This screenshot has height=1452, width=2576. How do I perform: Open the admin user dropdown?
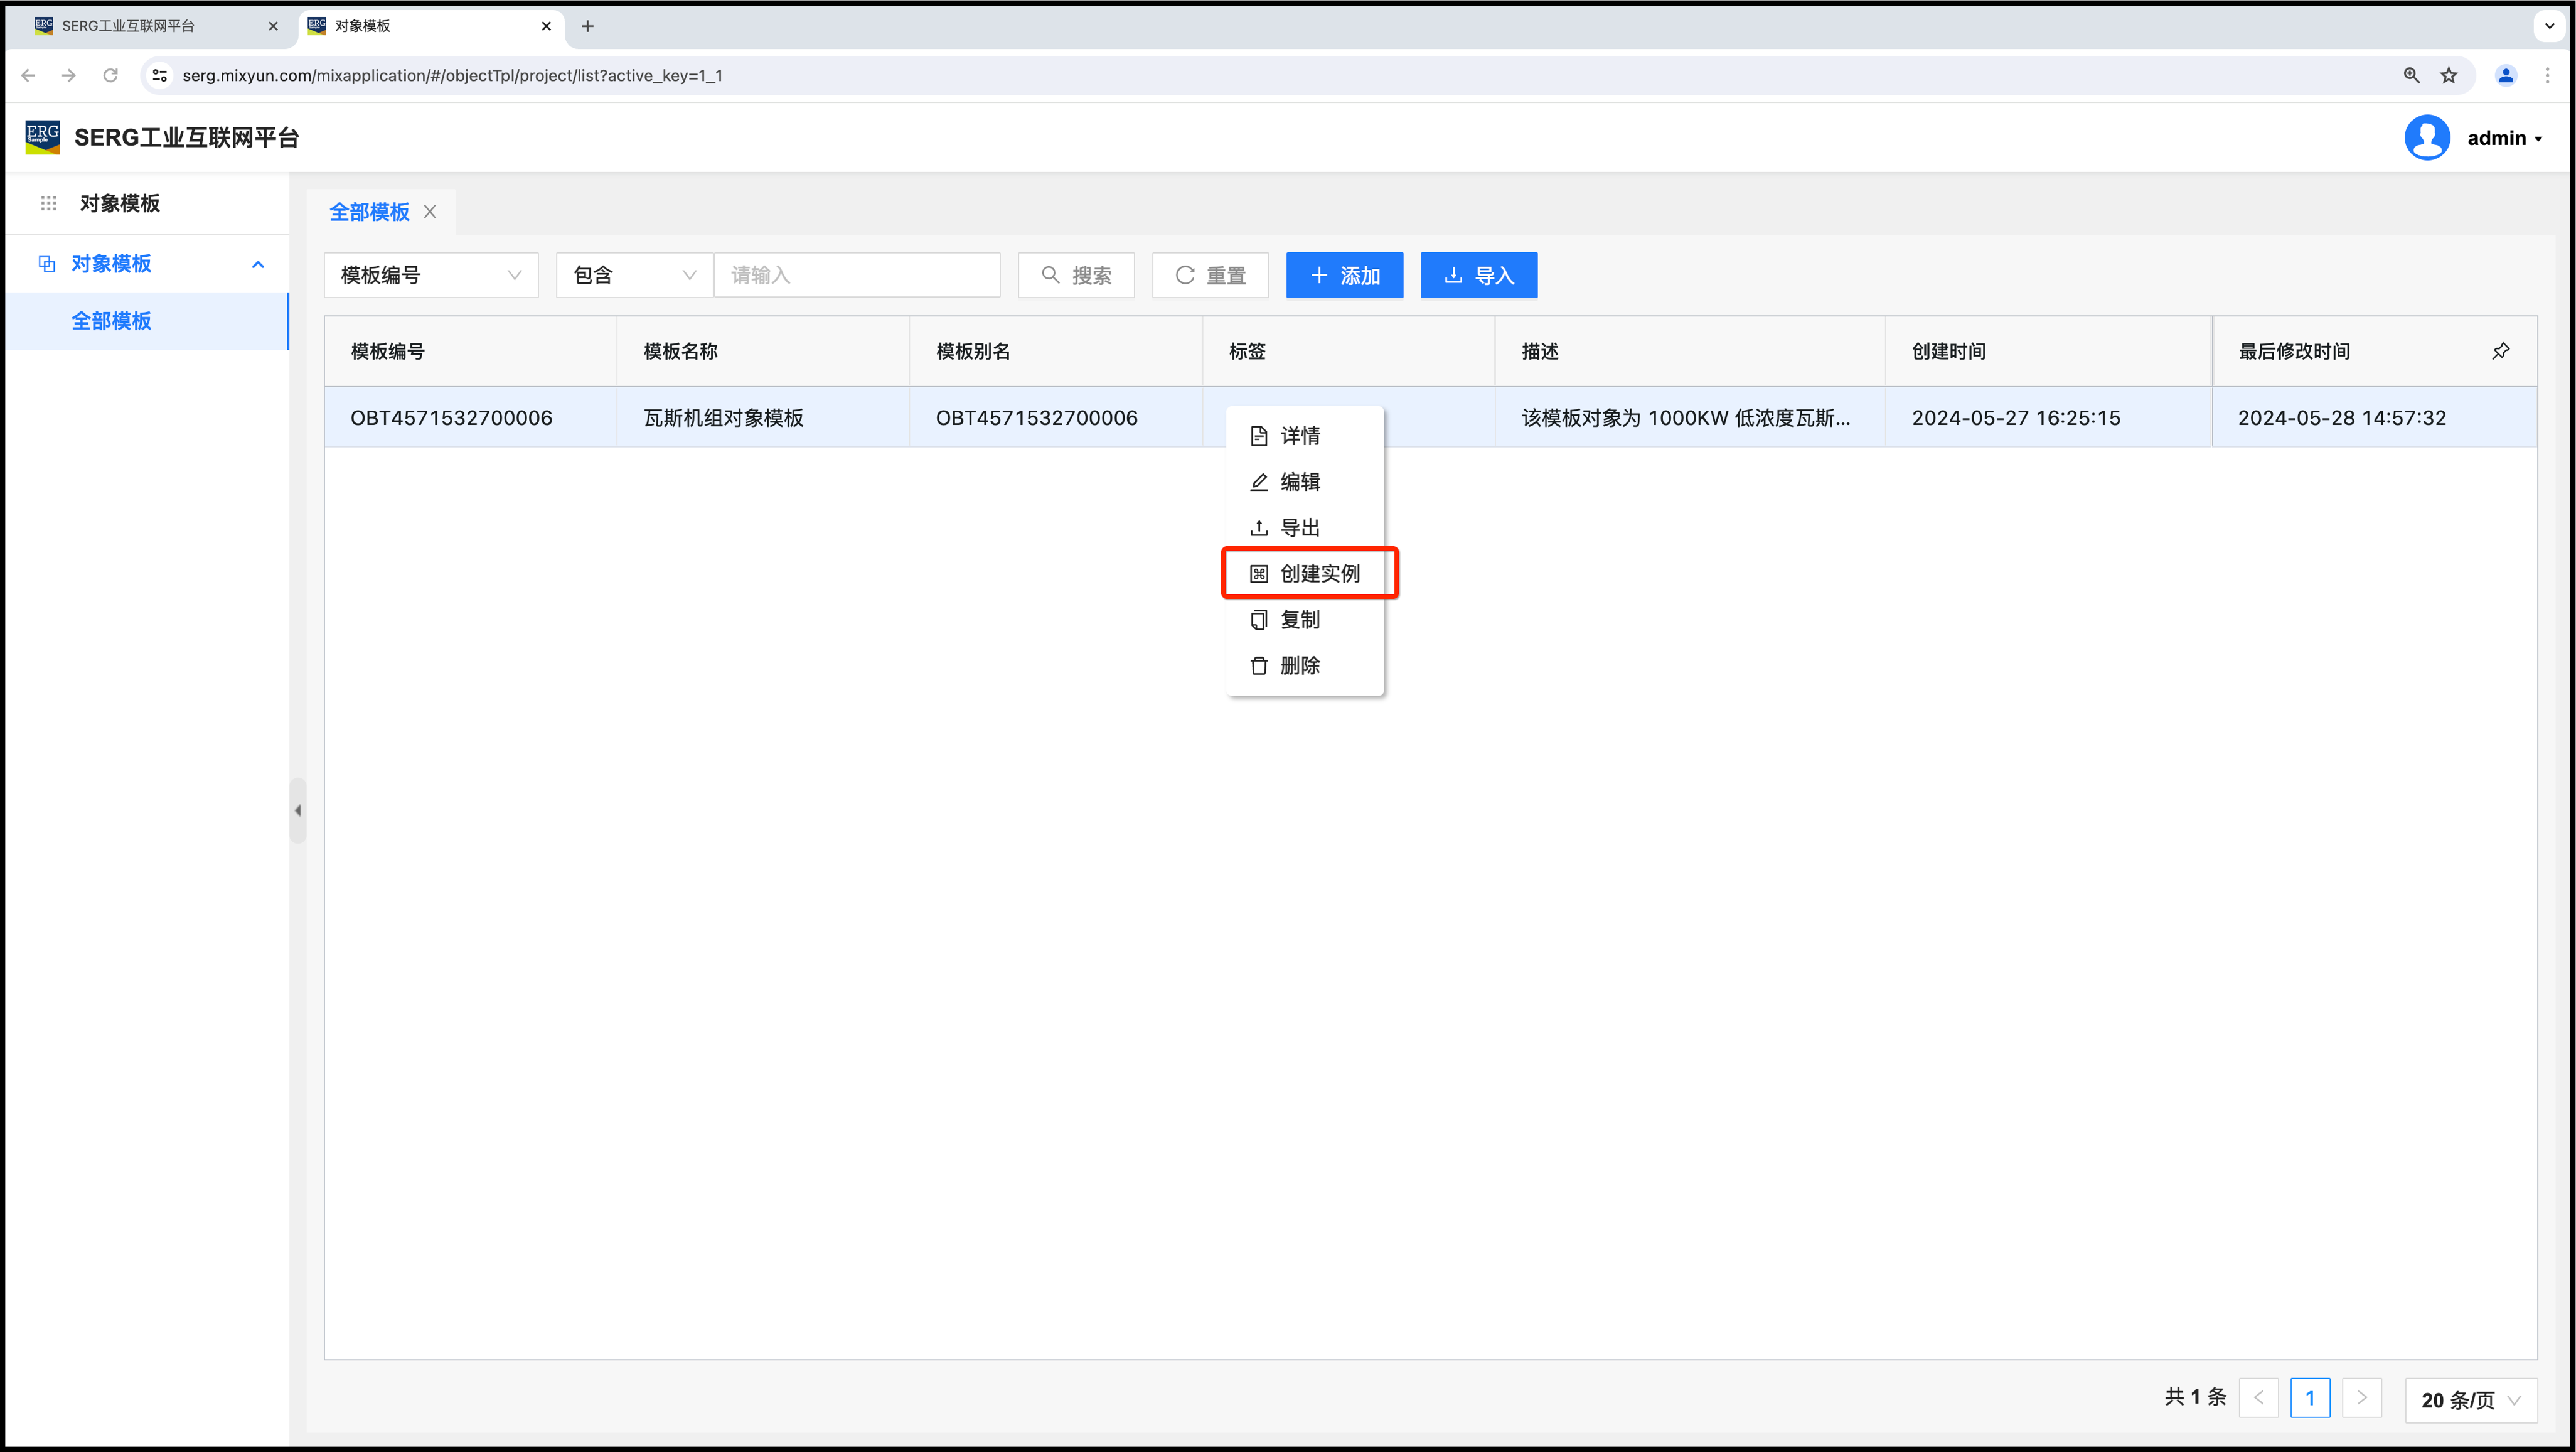pyautogui.click(x=2503, y=138)
